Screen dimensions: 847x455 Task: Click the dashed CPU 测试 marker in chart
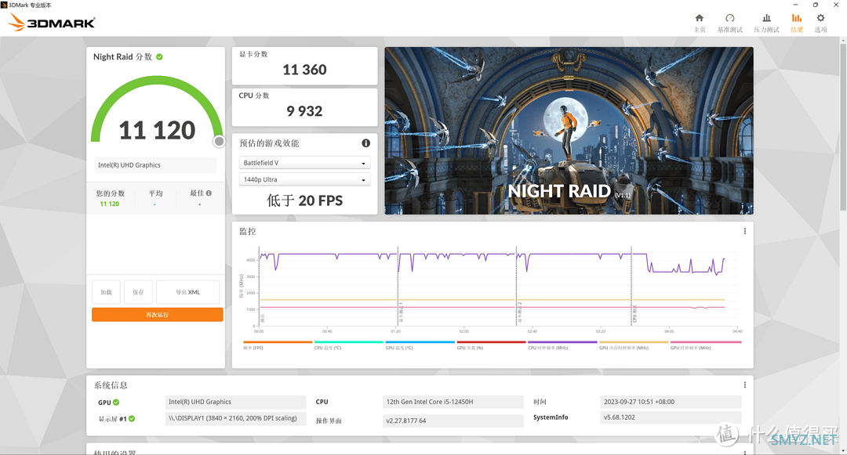point(631,286)
